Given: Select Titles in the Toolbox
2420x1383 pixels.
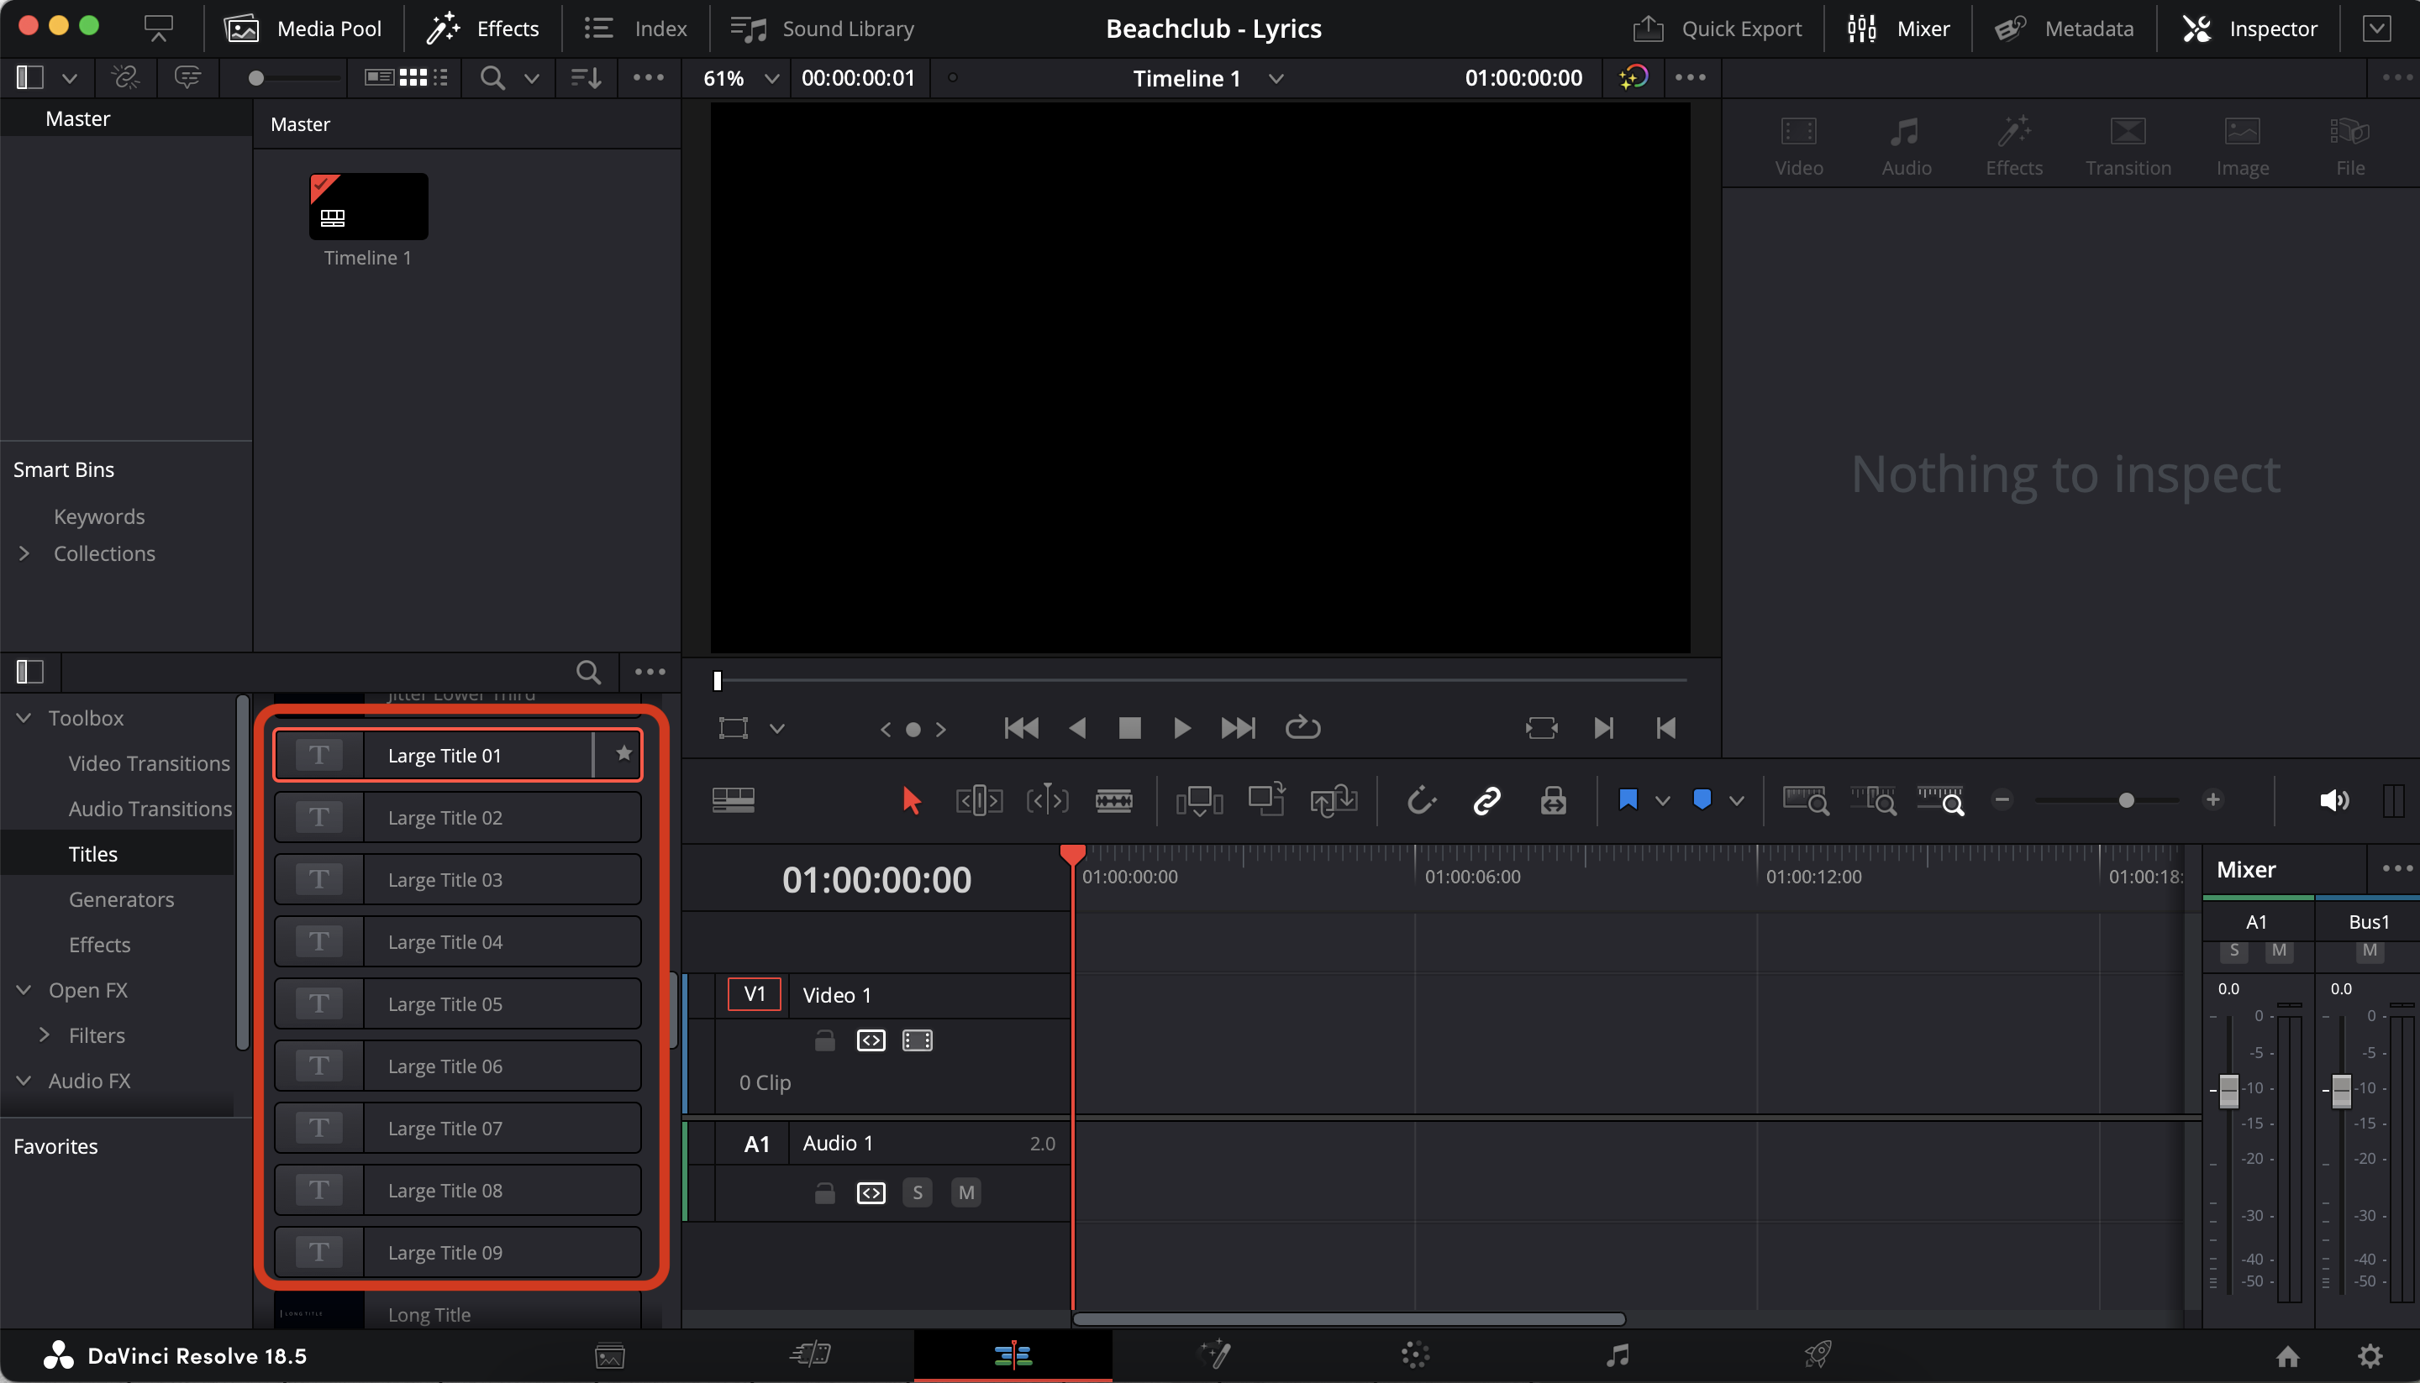Looking at the screenshot, I should pyautogui.click(x=93, y=854).
